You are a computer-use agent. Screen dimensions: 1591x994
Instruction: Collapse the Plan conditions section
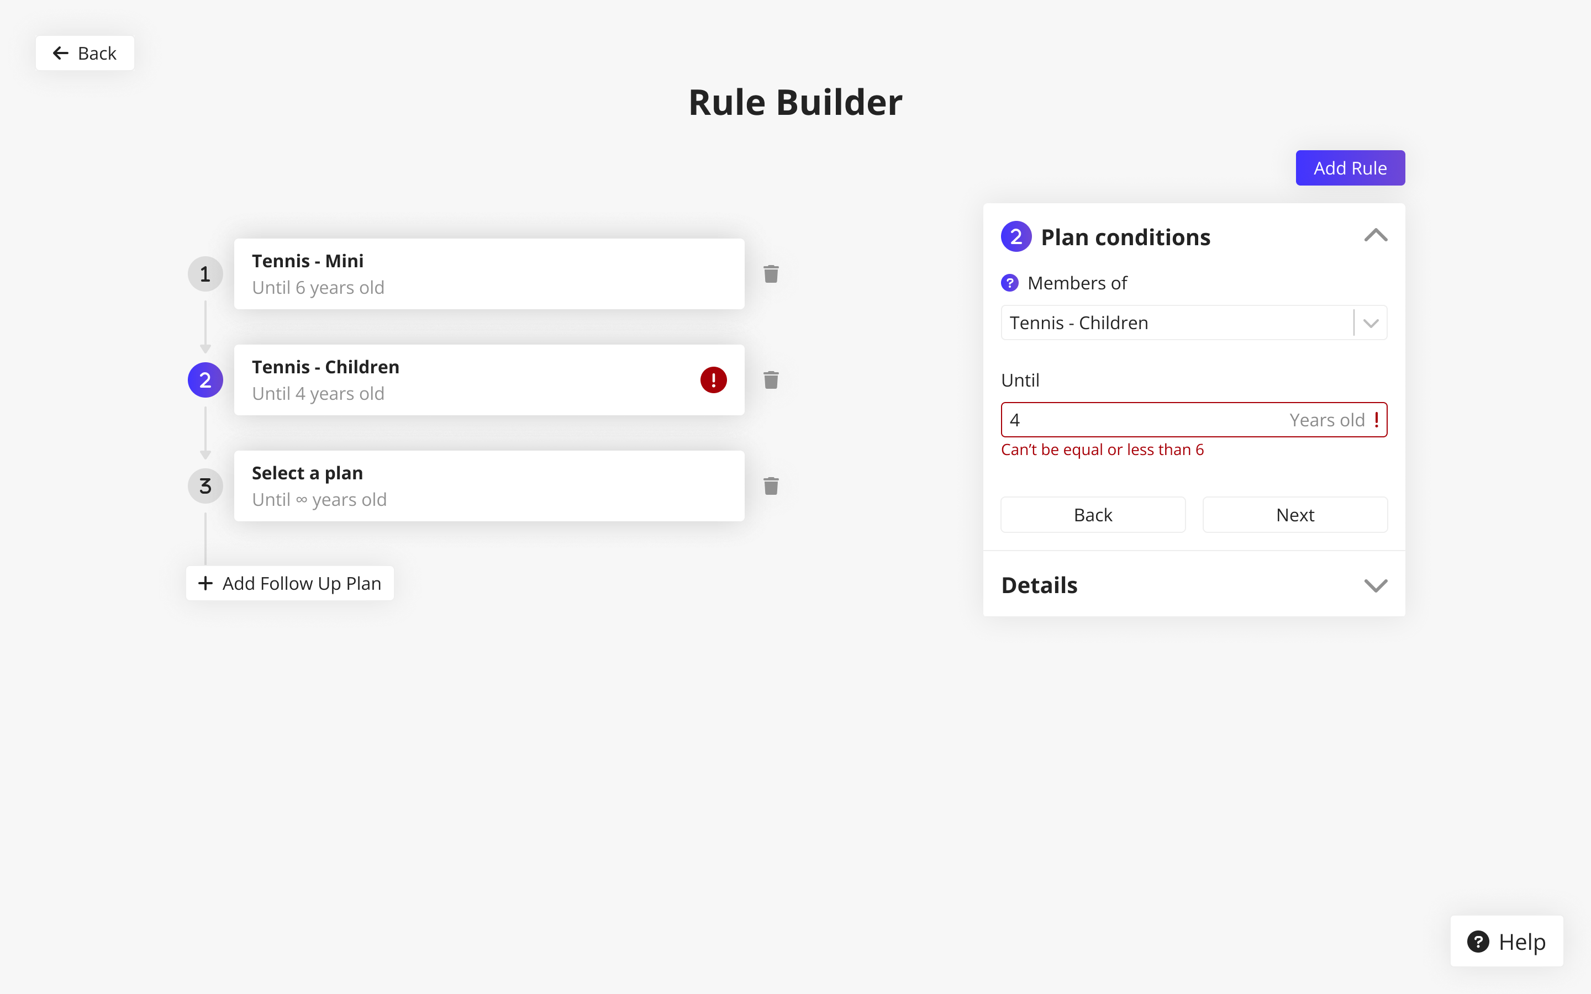coord(1376,236)
